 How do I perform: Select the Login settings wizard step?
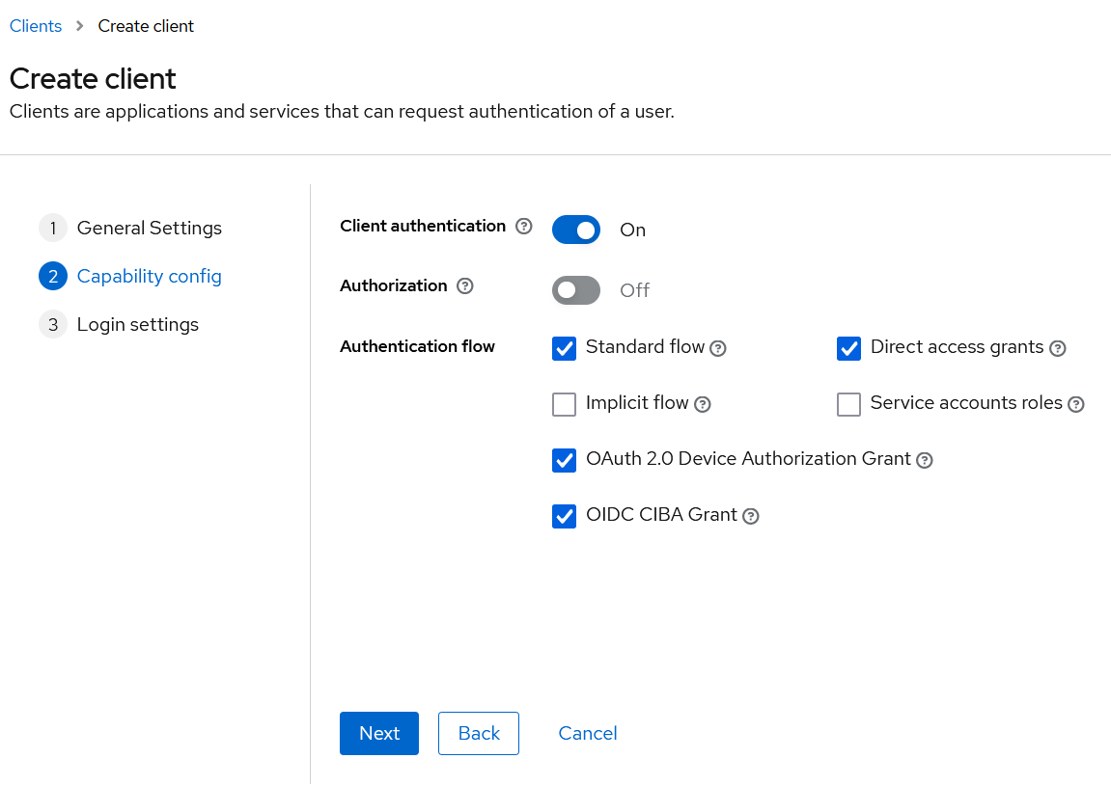pos(137,325)
